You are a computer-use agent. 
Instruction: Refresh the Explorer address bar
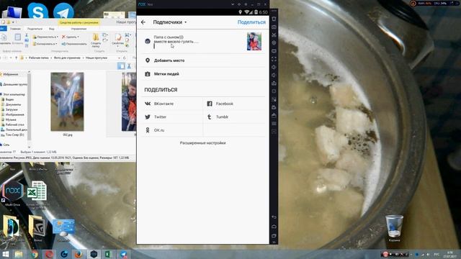(x=125, y=58)
